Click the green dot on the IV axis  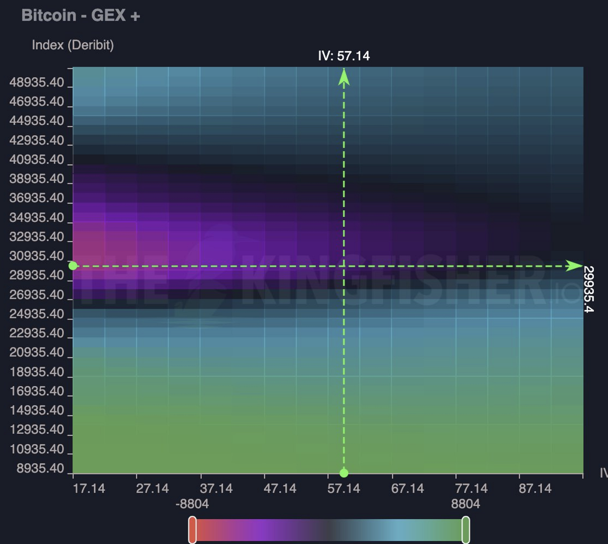pos(344,473)
